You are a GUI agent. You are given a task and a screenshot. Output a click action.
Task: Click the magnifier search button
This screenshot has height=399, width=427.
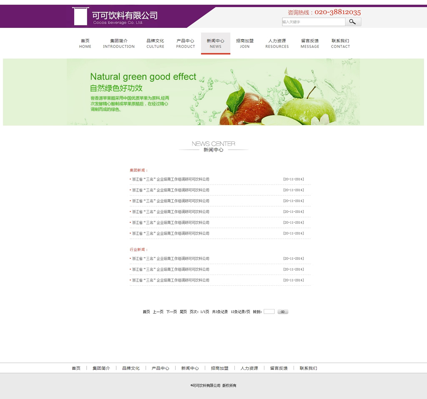pos(353,22)
